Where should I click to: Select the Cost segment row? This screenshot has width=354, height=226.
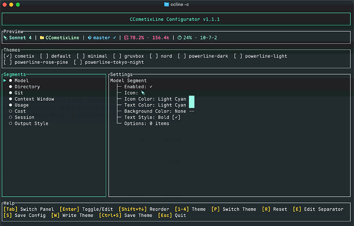(54, 111)
